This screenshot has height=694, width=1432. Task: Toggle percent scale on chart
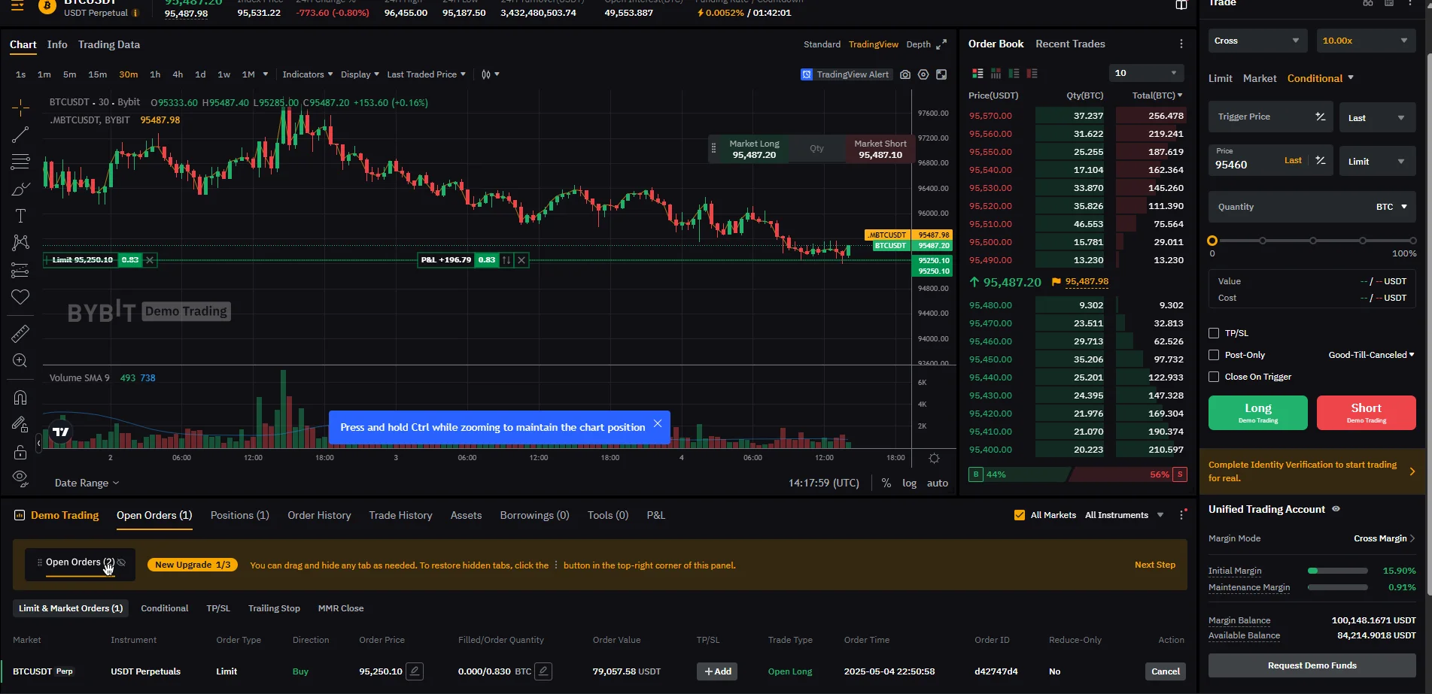click(x=886, y=483)
